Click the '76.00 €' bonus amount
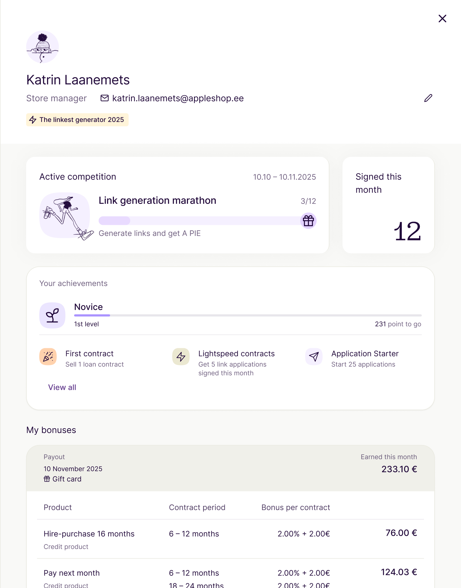Viewport: 461px width, 588px height. coord(401,533)
